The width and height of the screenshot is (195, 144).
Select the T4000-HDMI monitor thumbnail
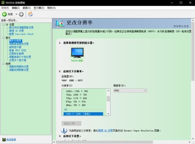click(77, 53)
